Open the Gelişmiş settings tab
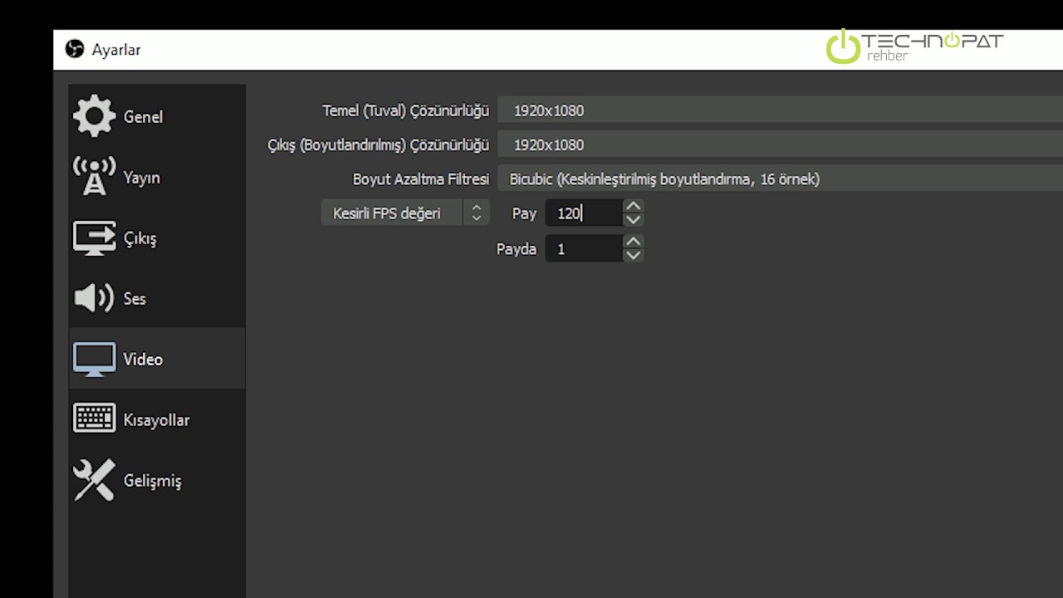 point(157,480)
